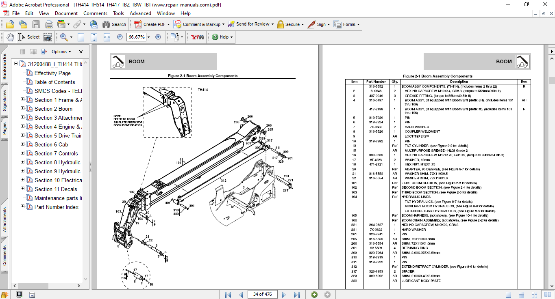Image resolution: width=555 pixels, height=299 pixels.
Task: Expand the Section 2 Boom bookmark
Action: point(23,109)
